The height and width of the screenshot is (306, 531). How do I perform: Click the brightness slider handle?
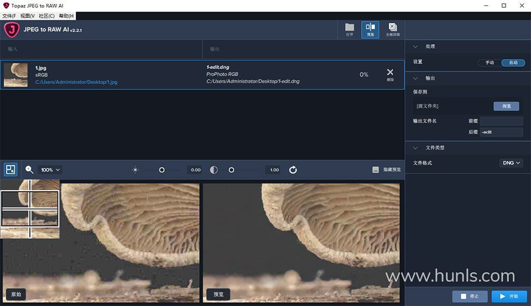click(x=162, y=170)
